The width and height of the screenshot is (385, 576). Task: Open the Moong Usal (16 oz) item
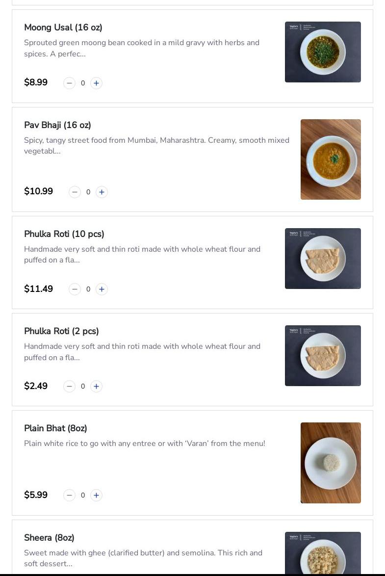pos(63,27)
